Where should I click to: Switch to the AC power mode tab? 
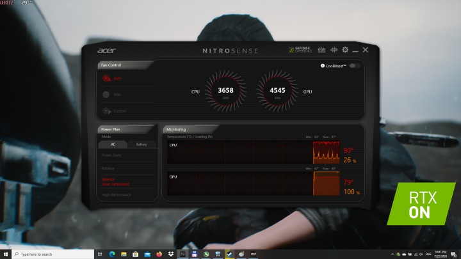click(113, 144)
